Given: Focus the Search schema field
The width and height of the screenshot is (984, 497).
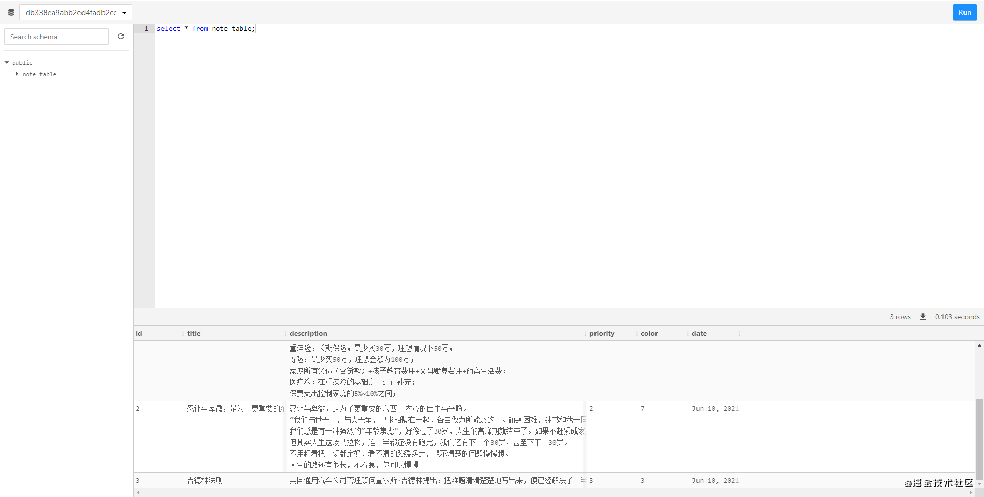Looking at the screenshot, I should pyautogui.click(x=56, y=37).
